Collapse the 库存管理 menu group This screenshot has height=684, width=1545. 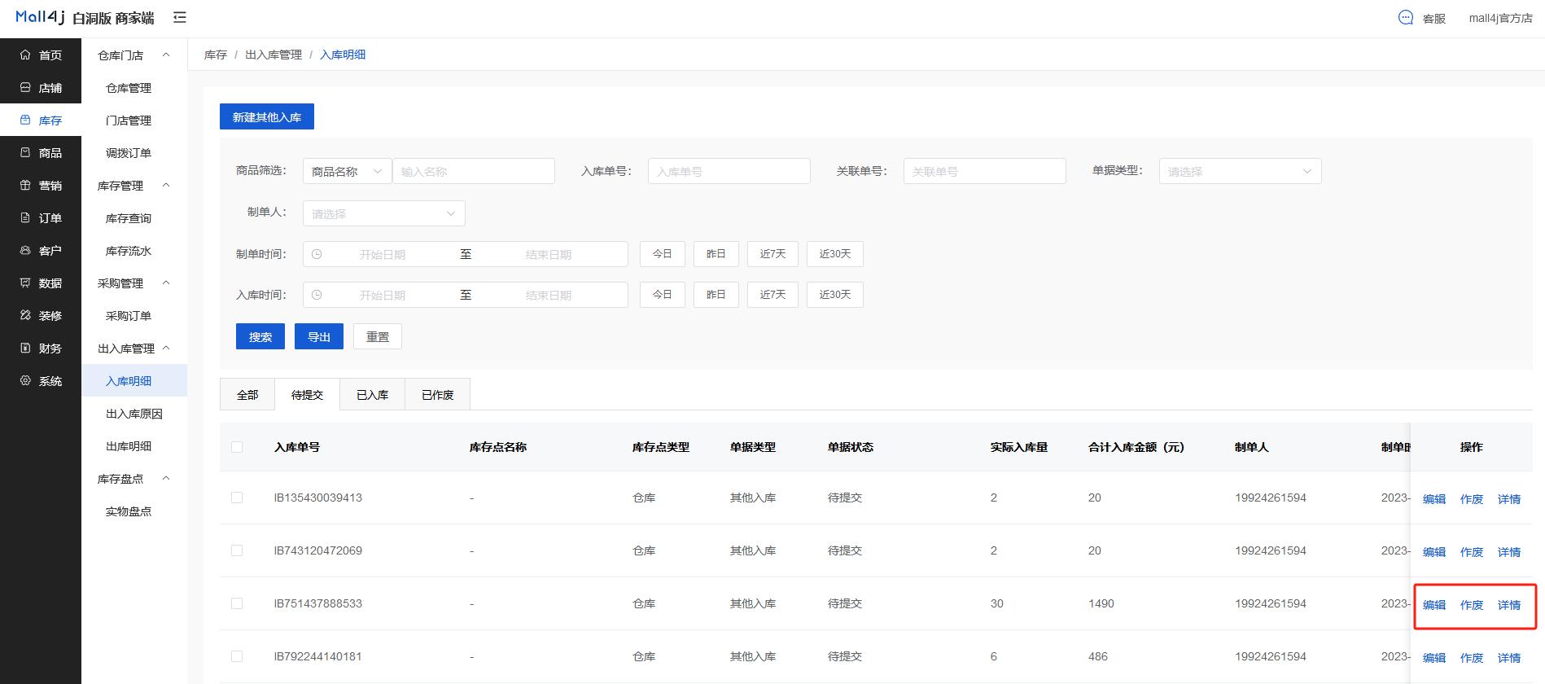point(134,185)
